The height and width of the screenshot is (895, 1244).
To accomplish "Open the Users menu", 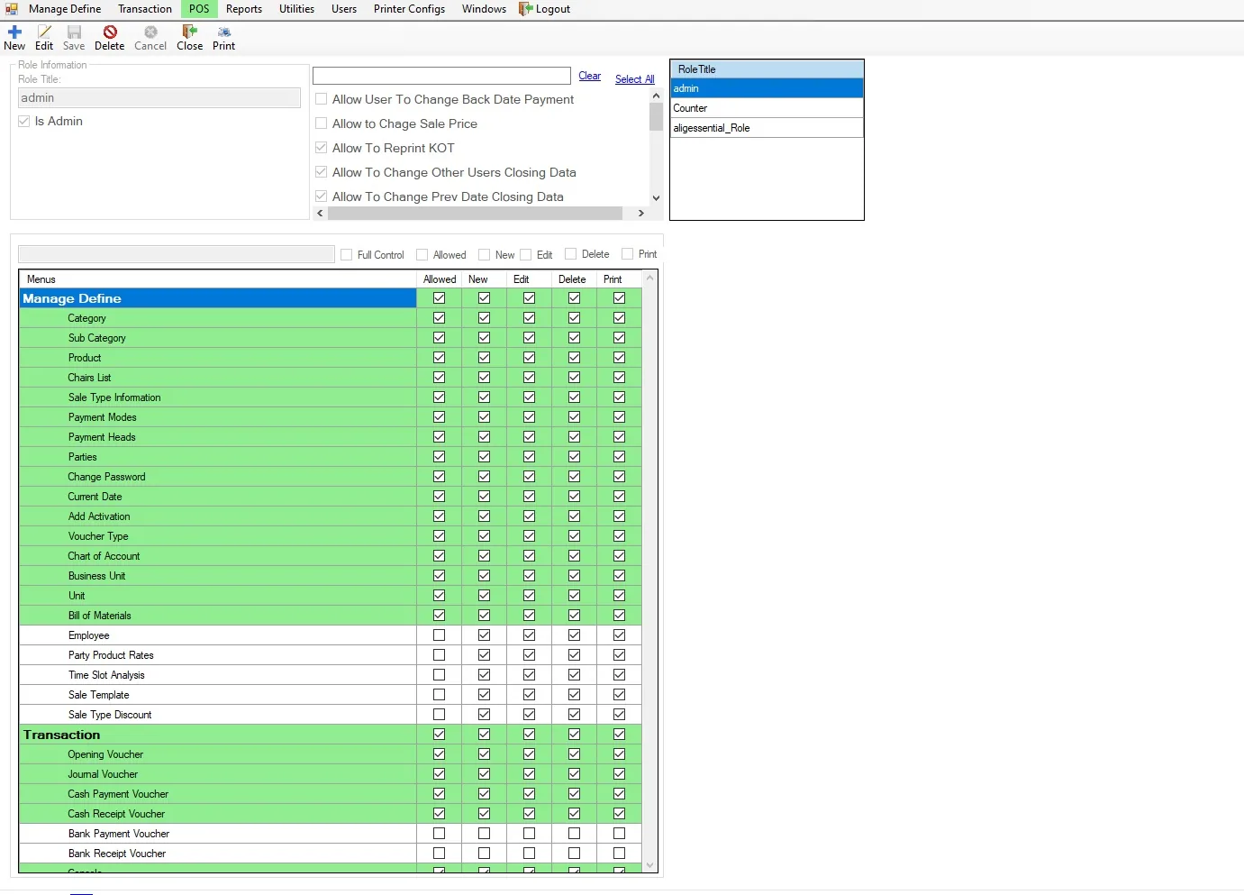I will [344, 9].
